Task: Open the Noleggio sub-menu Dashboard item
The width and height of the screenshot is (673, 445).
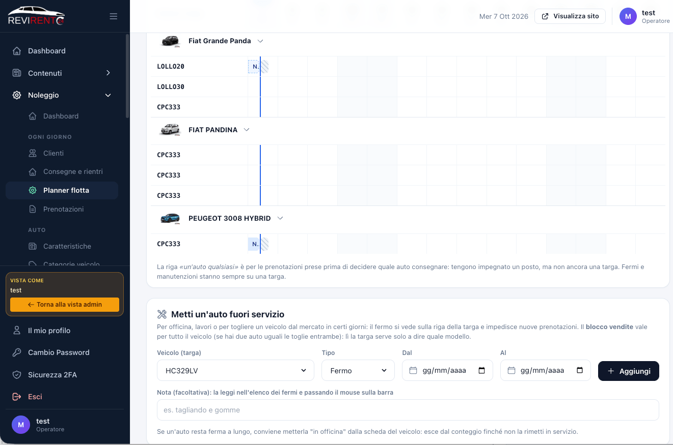Action: coord(62,116)
